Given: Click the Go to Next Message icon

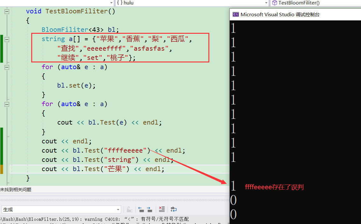Looking at the screenshot, I should coord(150,209).
